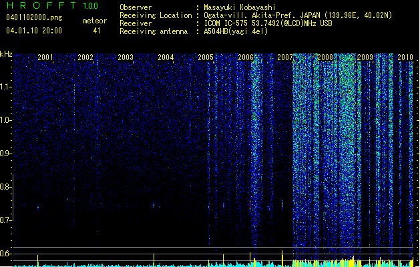Click the HROFFT 1.0.0 title text

[52, 5]
